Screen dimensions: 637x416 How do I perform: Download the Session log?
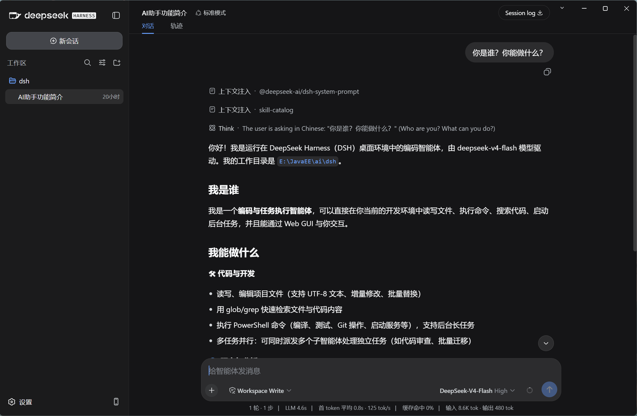tap(524, 13)
